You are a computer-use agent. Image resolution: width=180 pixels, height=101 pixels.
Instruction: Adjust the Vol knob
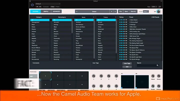pyautogui.click(x=158, y=11)
